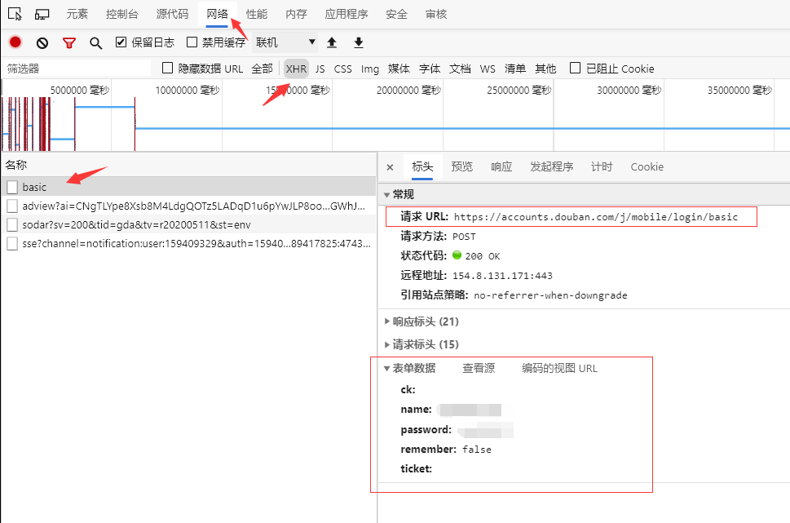
Task: Filter requests by 其他 type
Action: (x=545, y=69)
